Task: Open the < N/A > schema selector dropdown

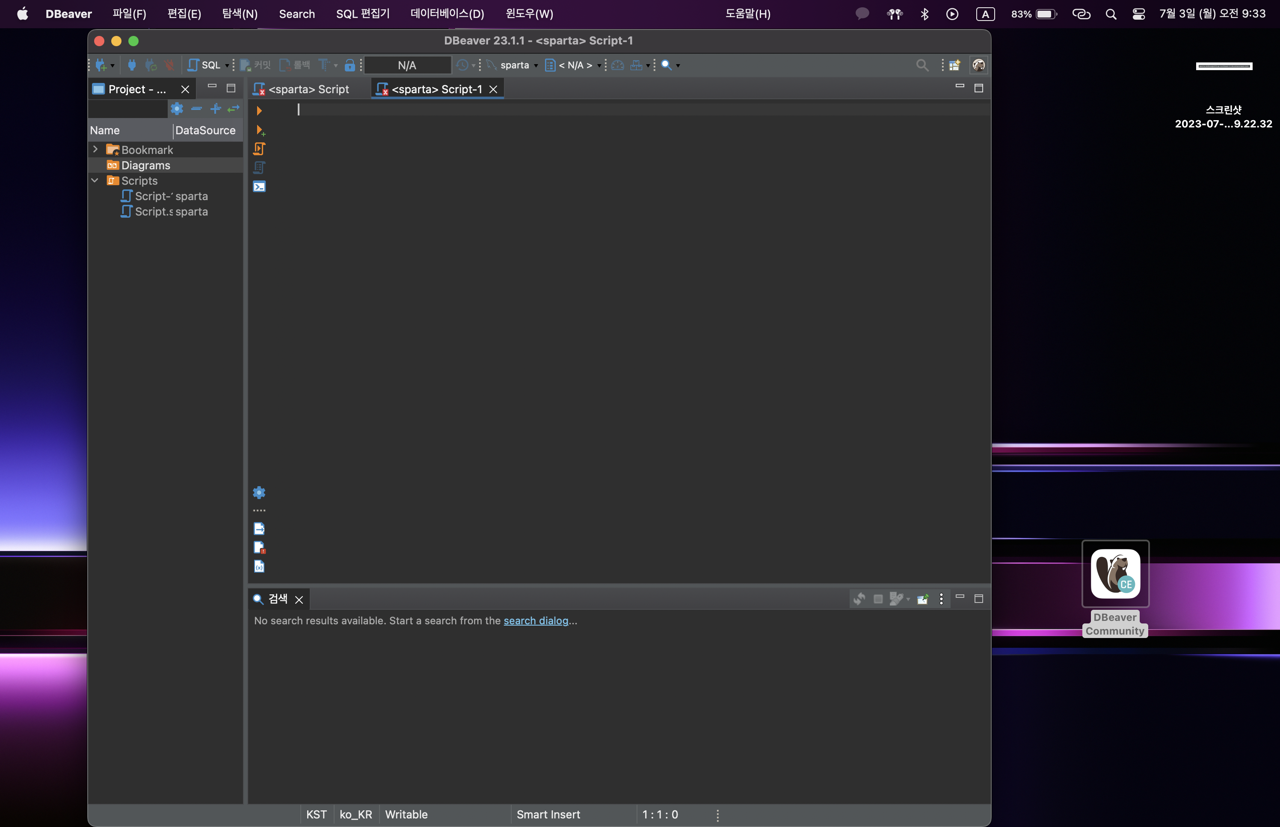Action: (574, 65)
